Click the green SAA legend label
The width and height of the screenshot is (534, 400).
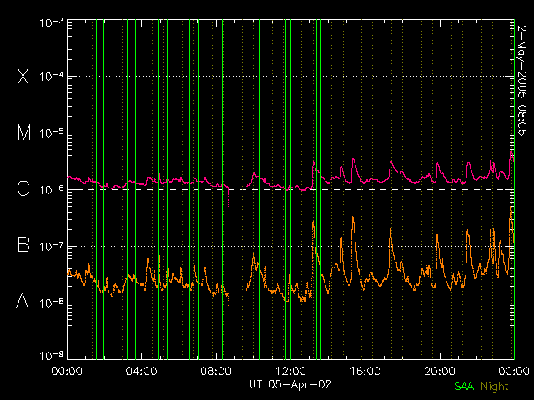464,386
